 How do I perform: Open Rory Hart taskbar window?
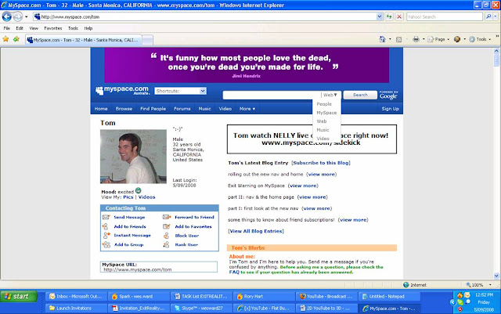coord(264,297)
